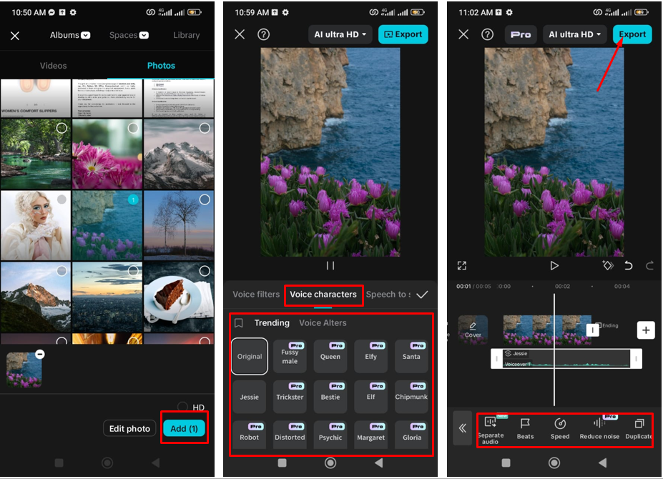Tap the bookmark saved voices icon
Screen dimensions: 663x479
click(x=238, y=323)
